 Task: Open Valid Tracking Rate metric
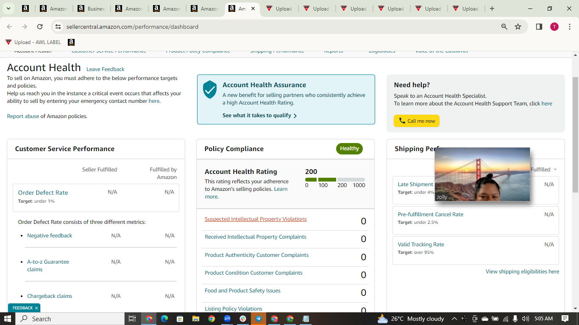421,245
